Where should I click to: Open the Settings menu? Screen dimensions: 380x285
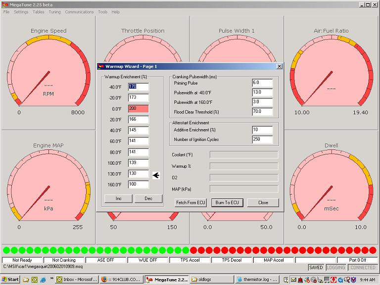21,12
